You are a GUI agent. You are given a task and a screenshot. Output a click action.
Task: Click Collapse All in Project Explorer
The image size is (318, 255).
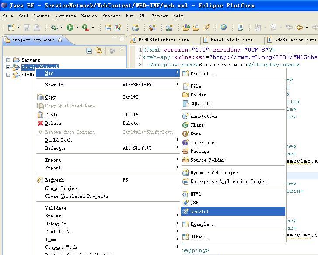(89, 51)
